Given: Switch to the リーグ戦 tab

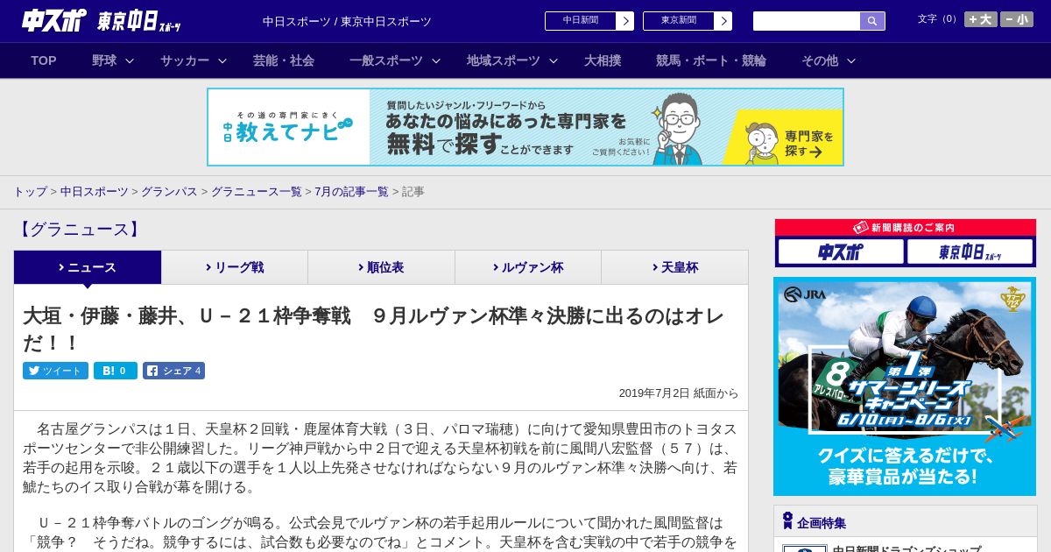Looking at the screenshot, I should click(x=235, y=267).
